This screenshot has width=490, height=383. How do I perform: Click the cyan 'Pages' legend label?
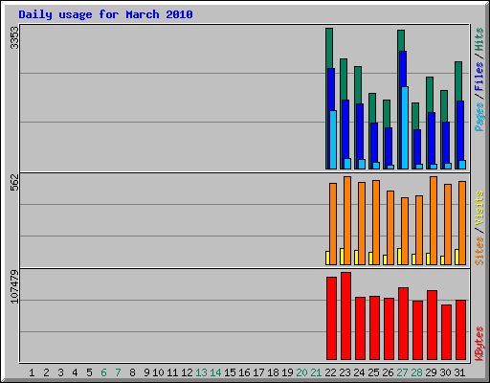point(479,117)
